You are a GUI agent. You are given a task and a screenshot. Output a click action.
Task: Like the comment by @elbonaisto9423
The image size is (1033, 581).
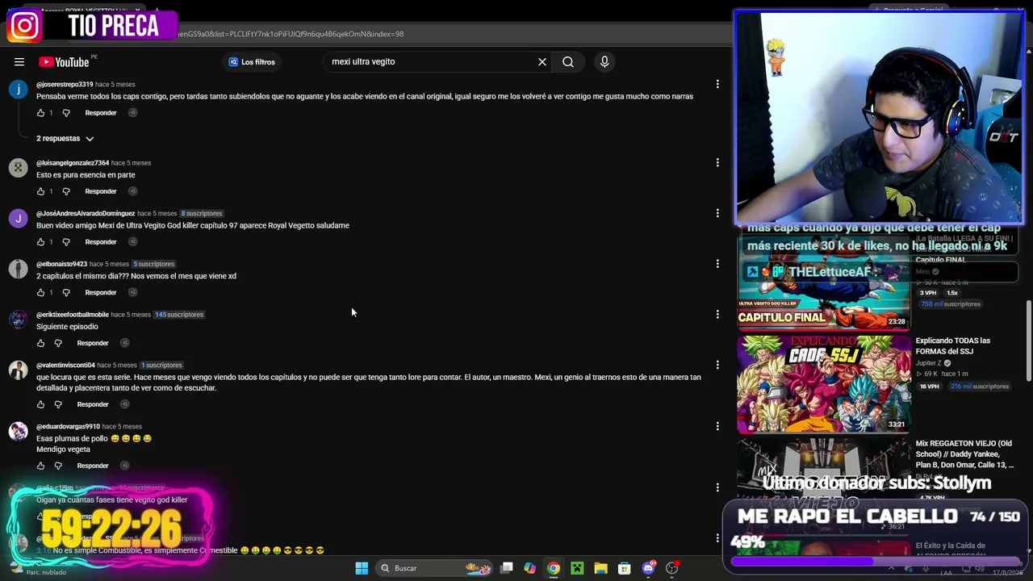coord(40,293)
